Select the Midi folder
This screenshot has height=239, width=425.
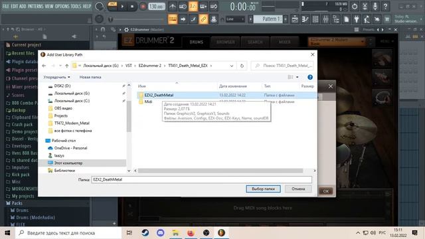[x=148, y=102]
